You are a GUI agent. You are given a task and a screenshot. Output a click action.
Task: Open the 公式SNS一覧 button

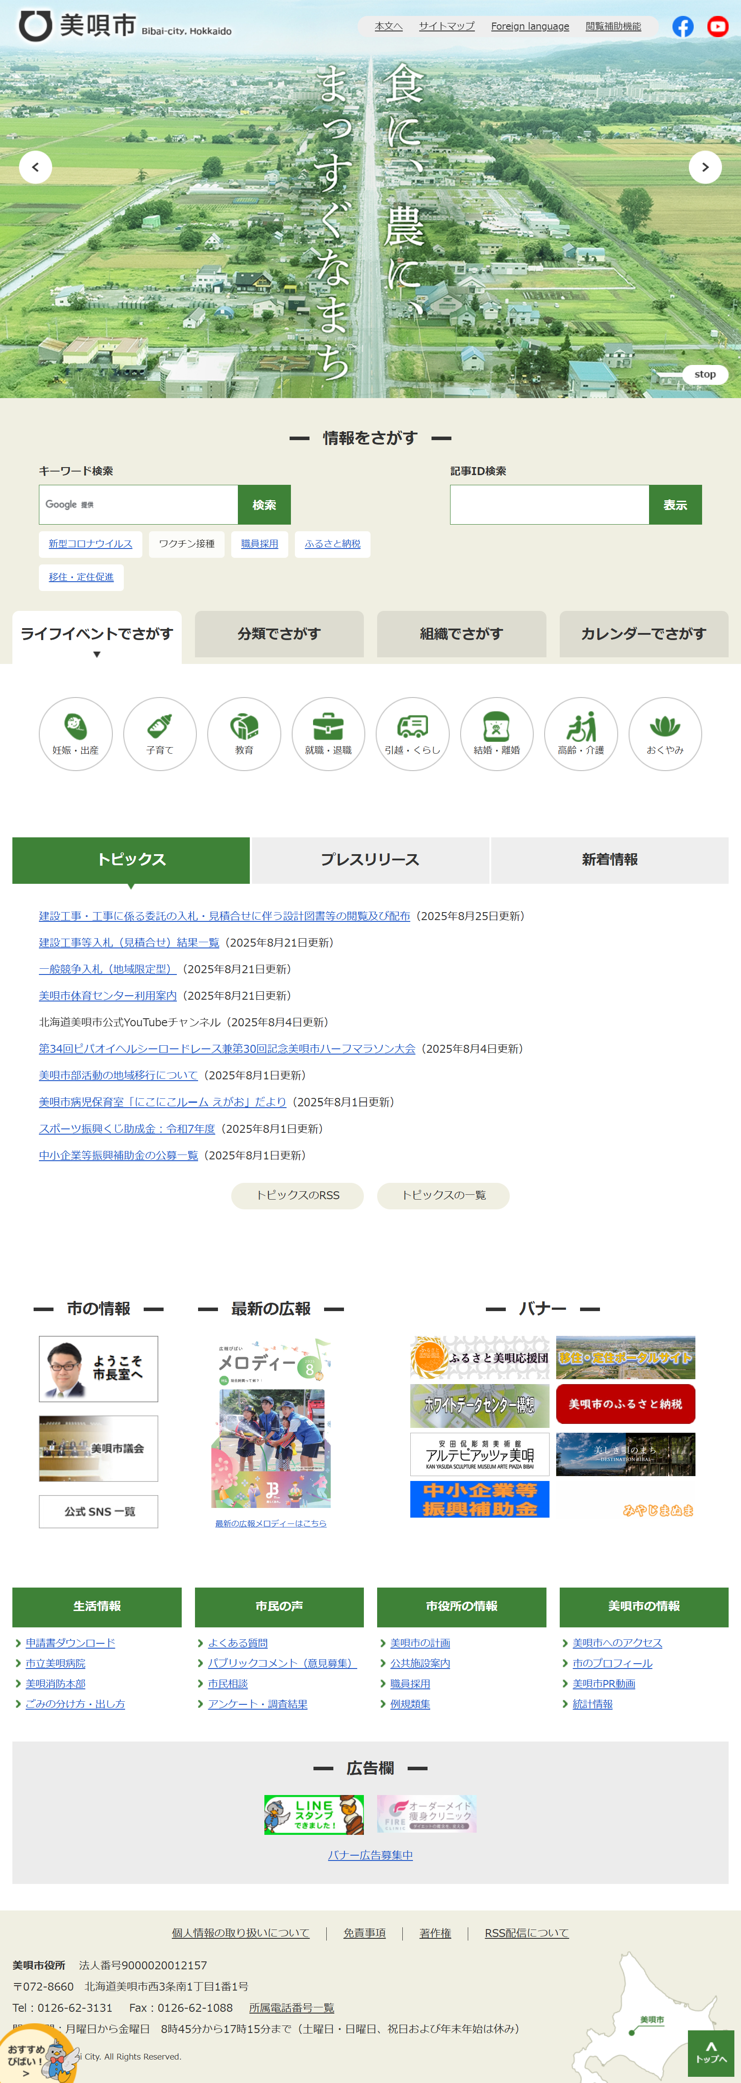pos(99,1512)
